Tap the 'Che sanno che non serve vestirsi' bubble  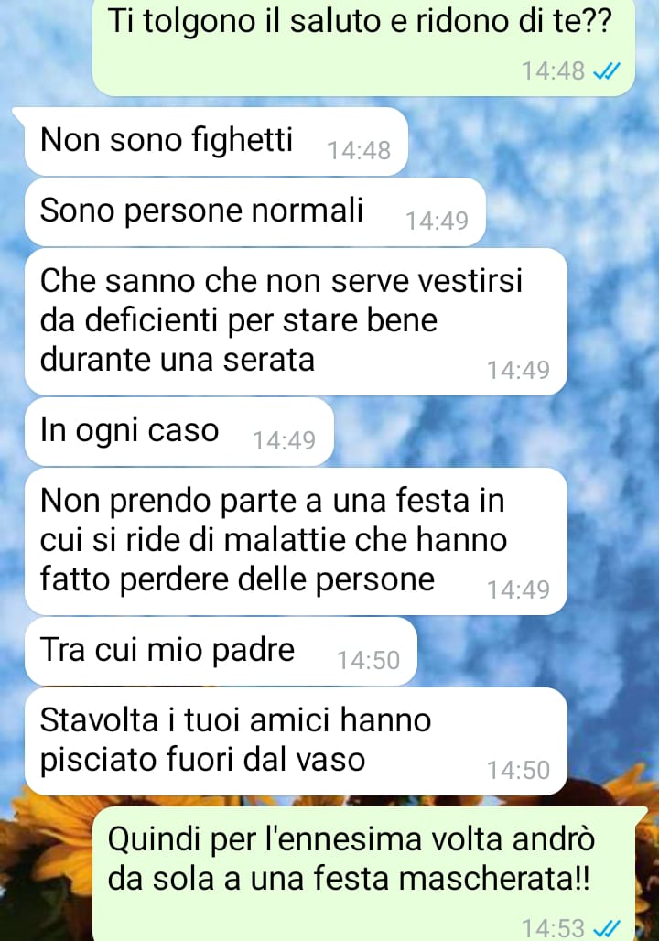click(296, 321)
